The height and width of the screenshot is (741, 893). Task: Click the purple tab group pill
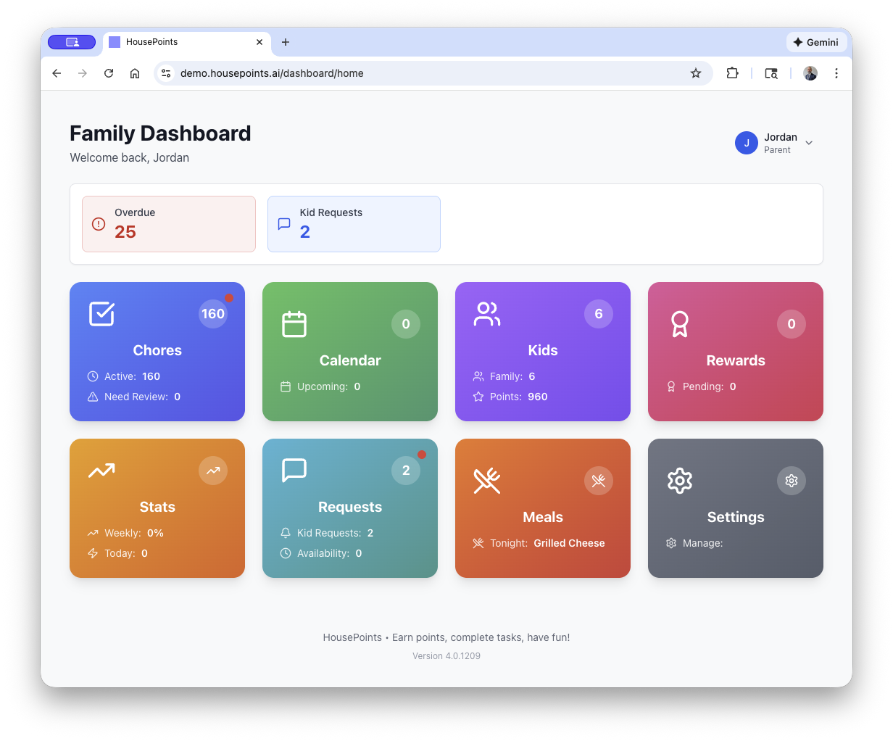tap(72, 42)
